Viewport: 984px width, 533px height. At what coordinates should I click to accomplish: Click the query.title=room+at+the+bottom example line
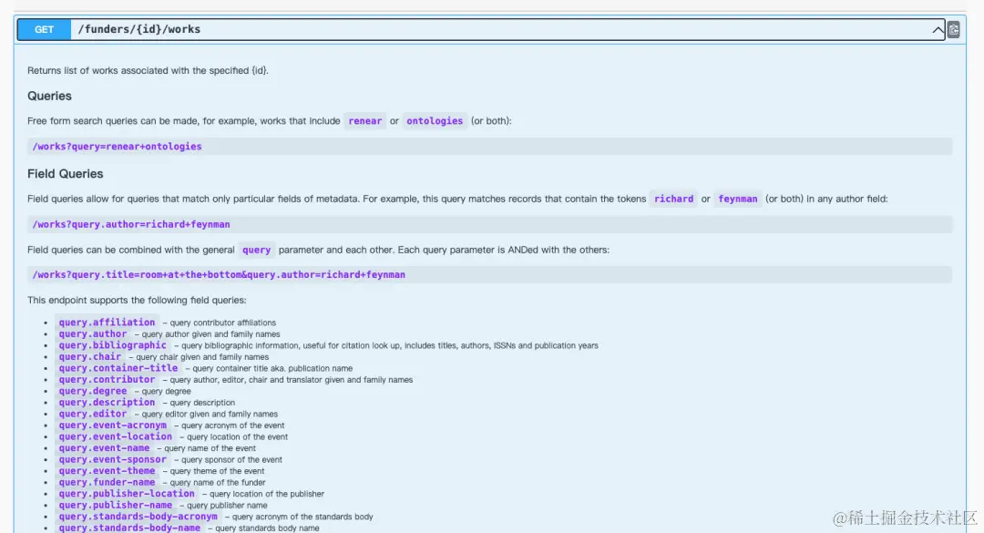pos(489,274)
